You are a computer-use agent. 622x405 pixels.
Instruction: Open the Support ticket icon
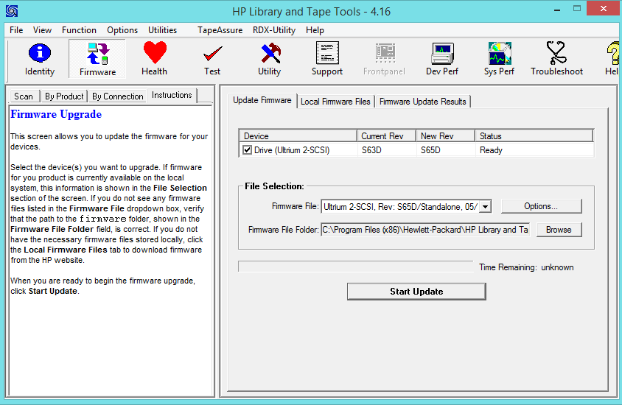327,60
